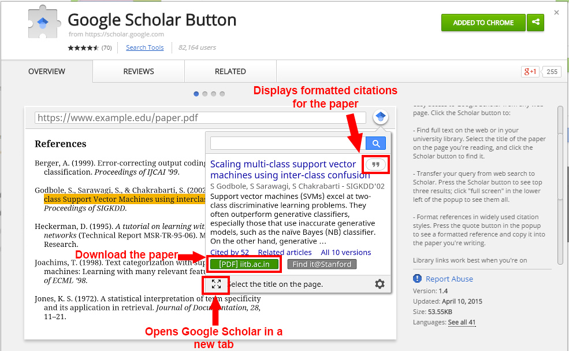Click the share icon button

tap(535, 23)
